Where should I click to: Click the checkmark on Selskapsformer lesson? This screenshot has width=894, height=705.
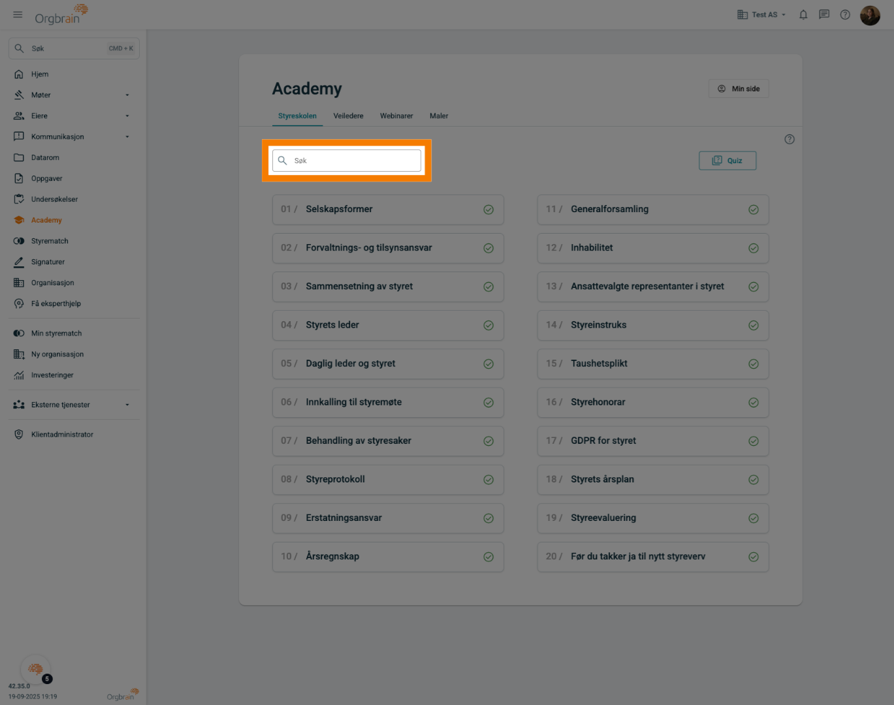488,210
